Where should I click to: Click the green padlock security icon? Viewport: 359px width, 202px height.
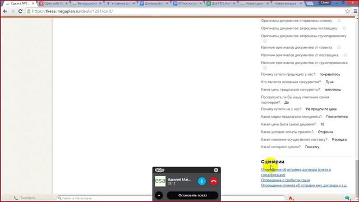tap(29, 11)
